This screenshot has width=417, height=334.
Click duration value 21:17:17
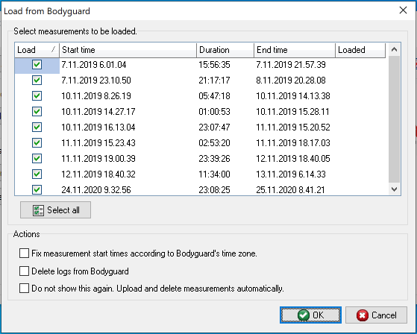click(x=214, y=81)
